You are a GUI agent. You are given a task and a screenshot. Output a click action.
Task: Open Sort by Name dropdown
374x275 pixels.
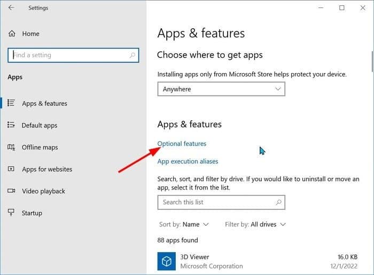coord(184,224)
